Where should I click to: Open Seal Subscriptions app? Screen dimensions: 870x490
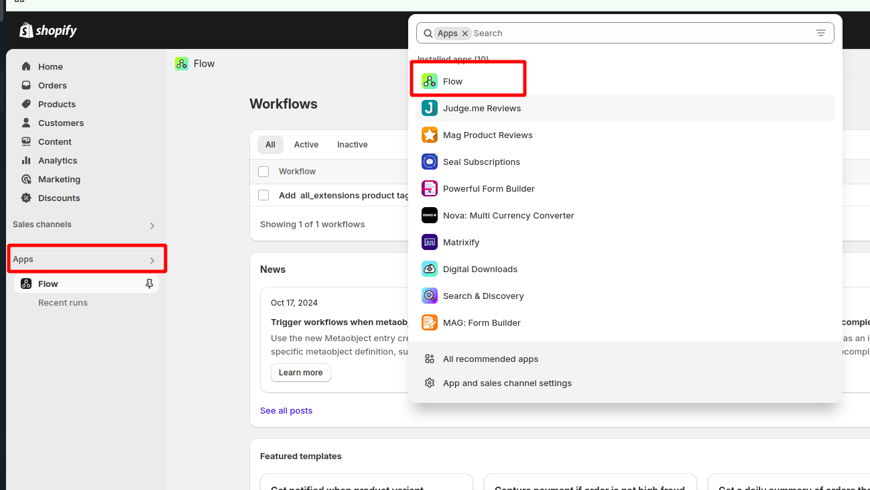(625, 162)
